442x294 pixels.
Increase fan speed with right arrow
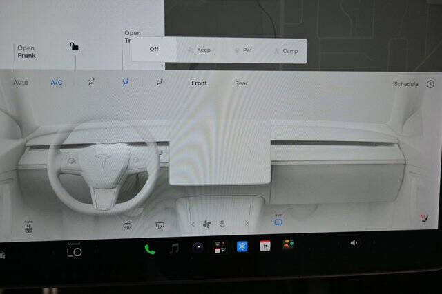click(247, 223)
